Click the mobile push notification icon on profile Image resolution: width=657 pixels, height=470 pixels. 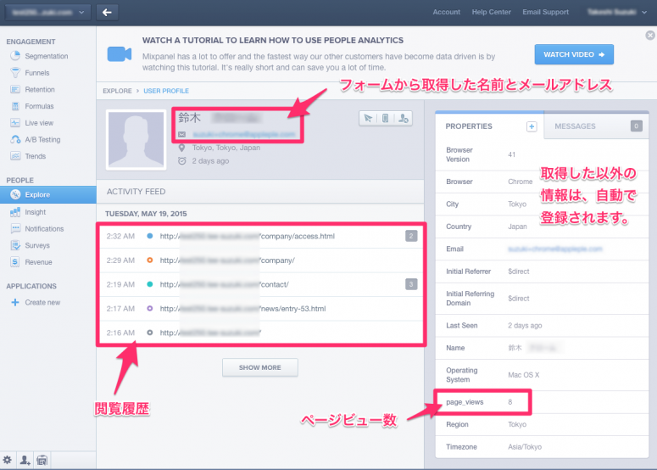[385, 119]
